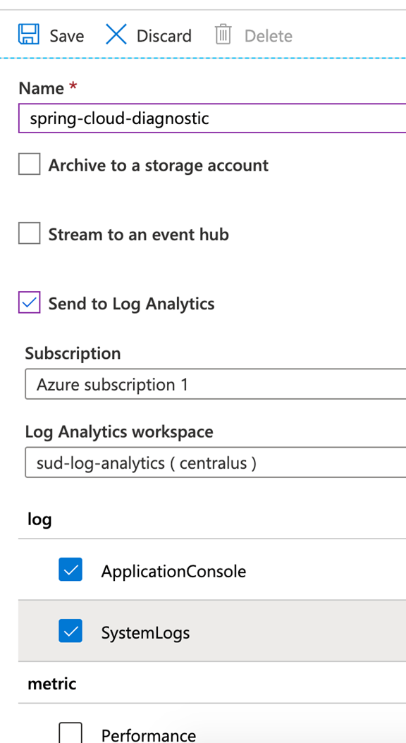Click the Save button label
This screenshot has height=743, width=406.
point(67,36)
